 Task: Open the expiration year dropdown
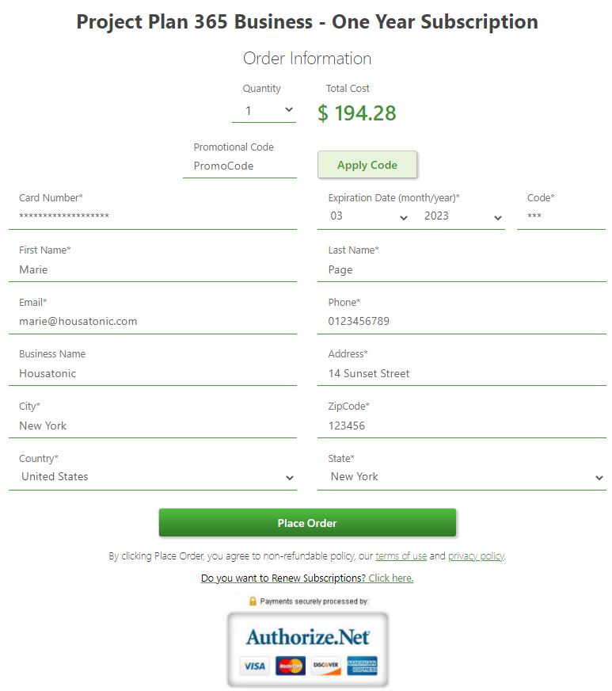coord(462,216)
